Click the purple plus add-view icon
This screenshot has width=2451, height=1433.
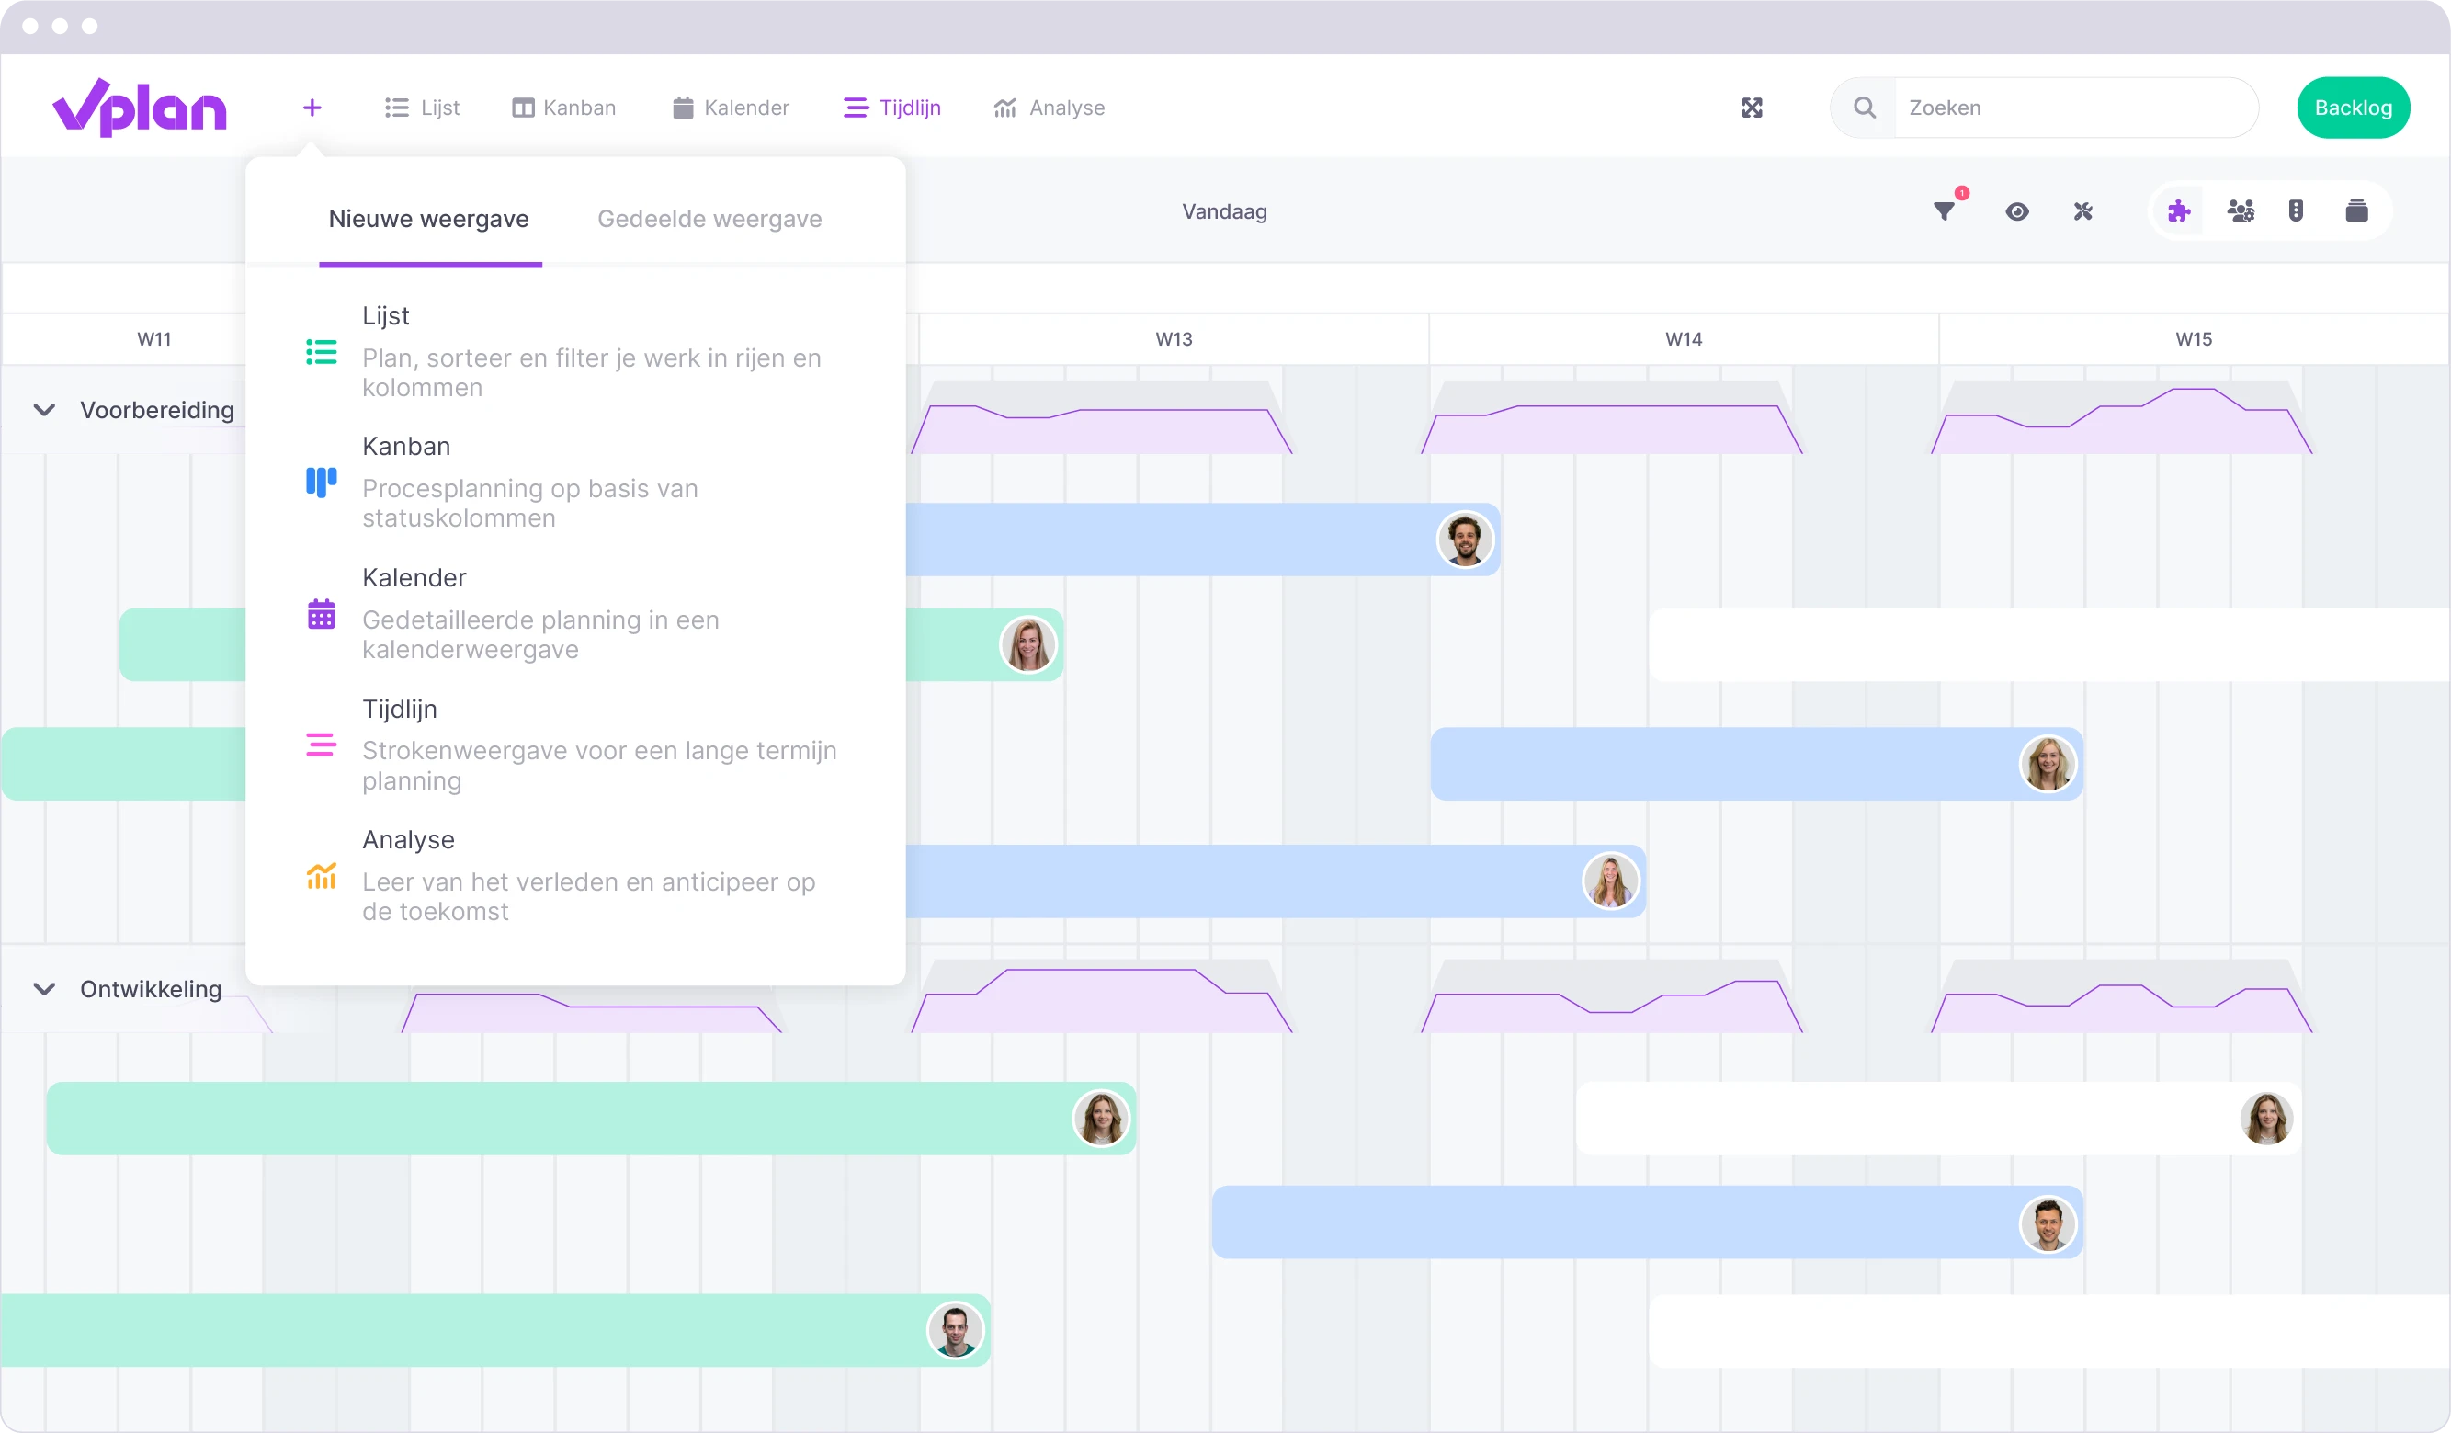312,108
